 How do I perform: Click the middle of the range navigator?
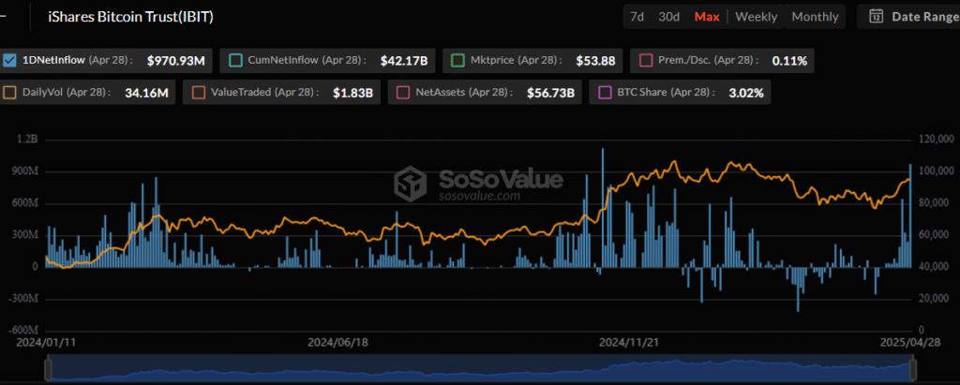[481, 370]
